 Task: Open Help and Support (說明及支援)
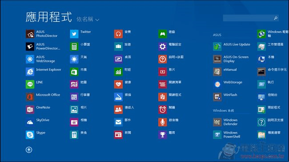pos(270,122)
